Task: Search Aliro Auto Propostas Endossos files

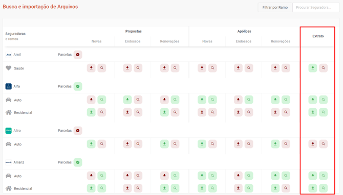Action: tap(138, 144)
